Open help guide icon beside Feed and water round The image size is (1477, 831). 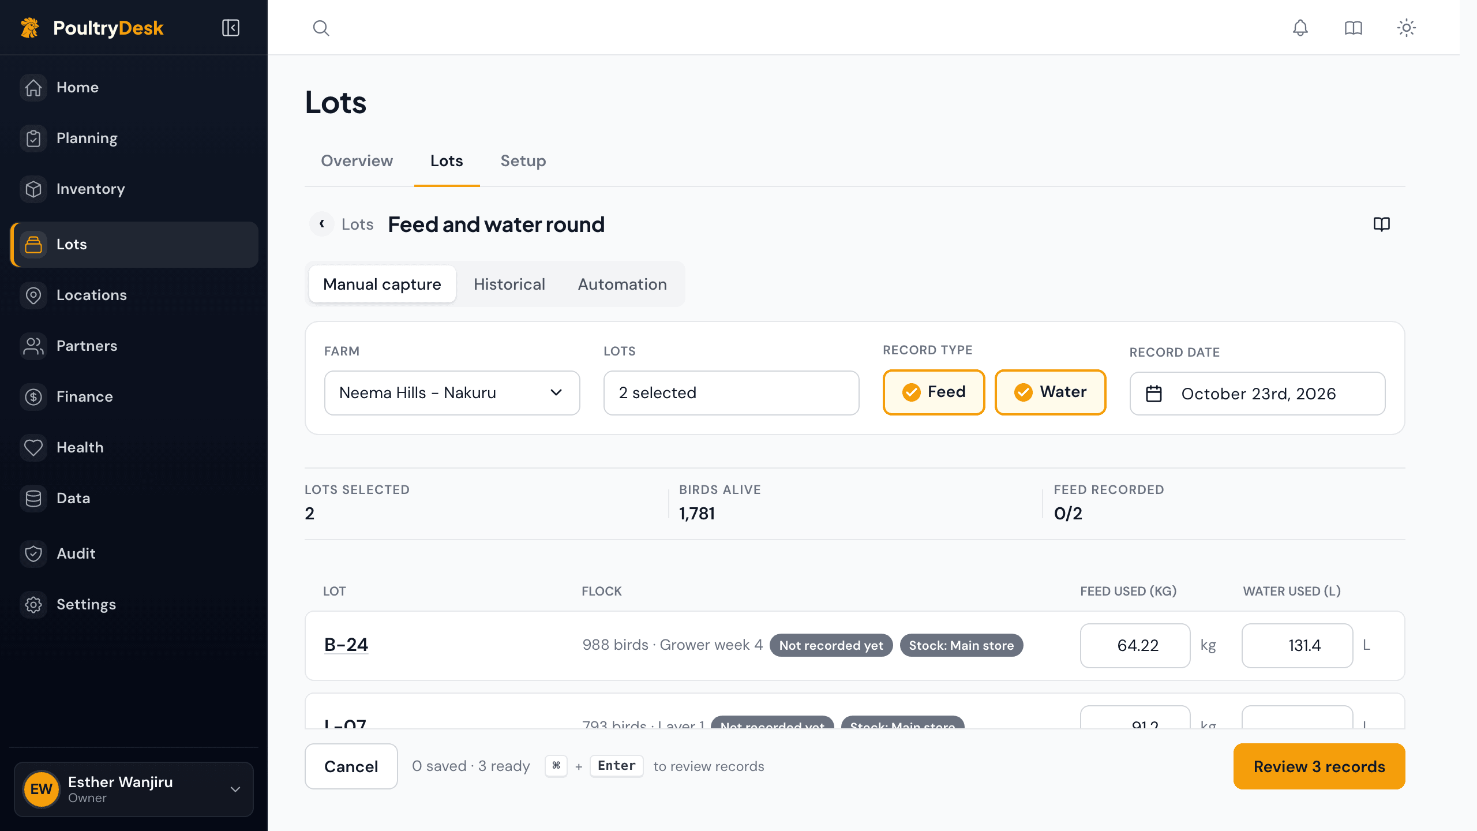[1382, 224]
